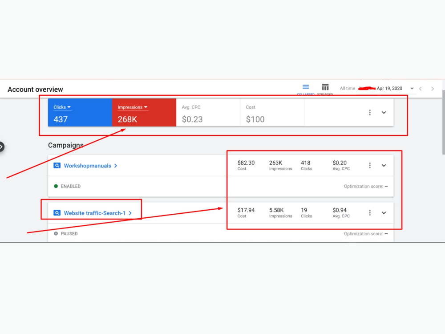Click the All time date label
This screenshot has width=445, height=334.
pos(348,89)
